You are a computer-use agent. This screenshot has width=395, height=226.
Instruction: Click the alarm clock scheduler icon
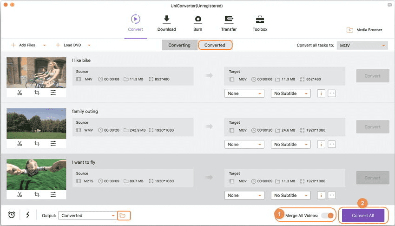[12, 215]
